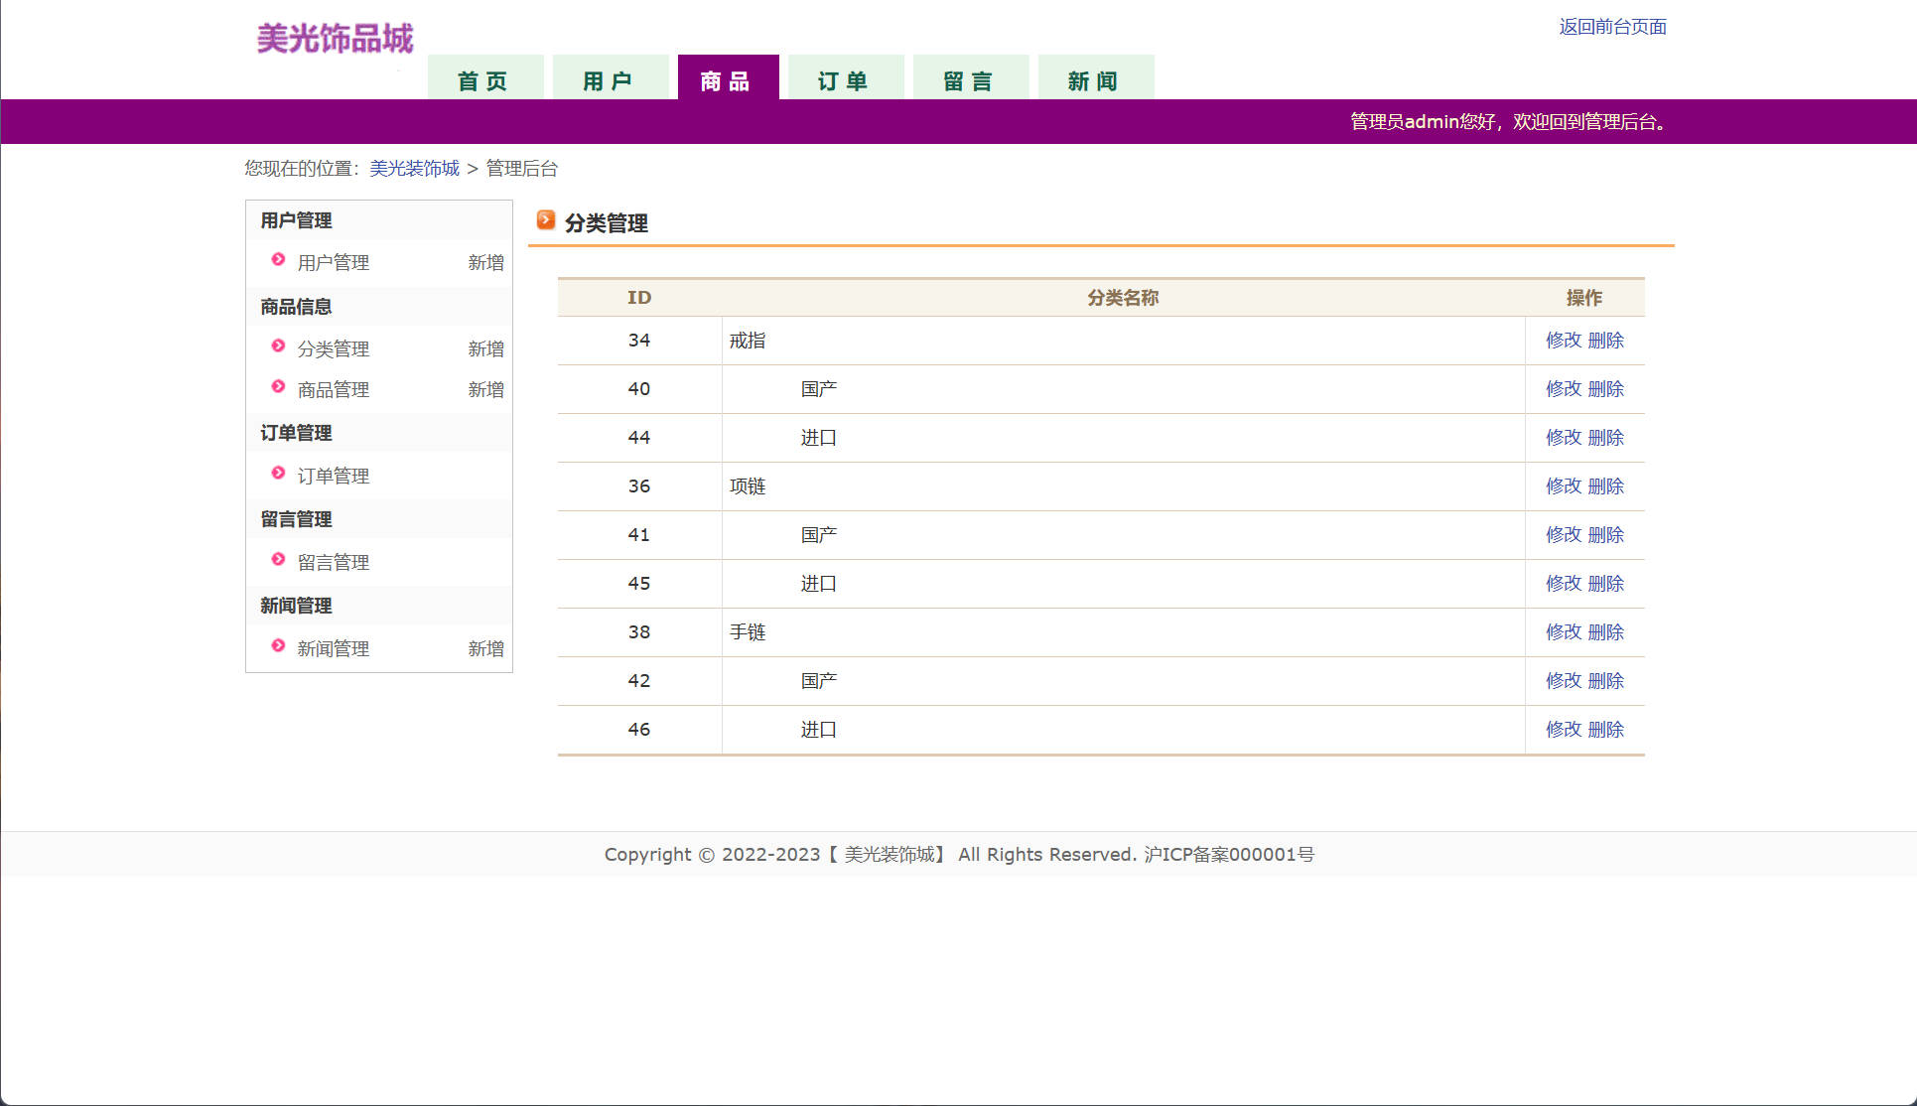Click 返回前台页面 link

click(1612, 27)
